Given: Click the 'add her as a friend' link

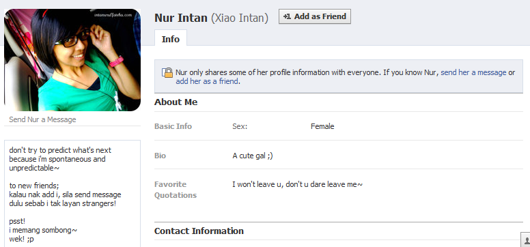Looking at the screenshot, I should click(207, 81).
